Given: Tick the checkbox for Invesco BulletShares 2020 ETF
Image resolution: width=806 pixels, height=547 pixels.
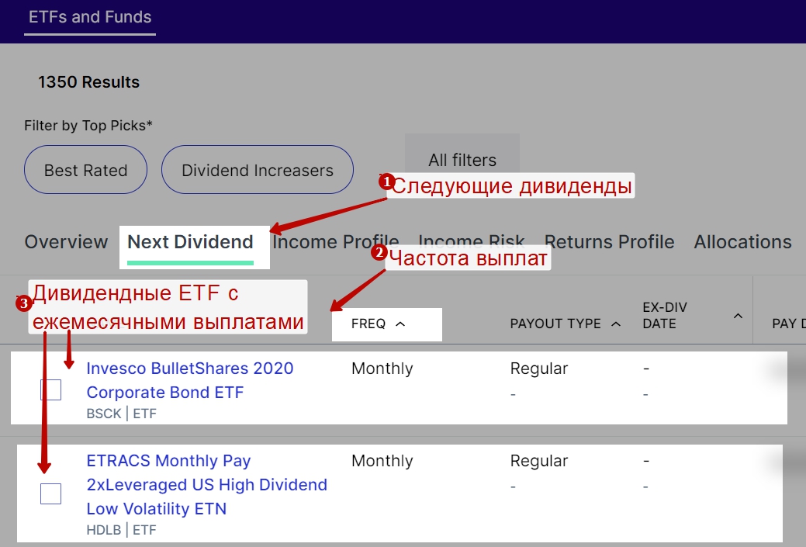Looking at the screenshot, I should click(x=50, y=389).
